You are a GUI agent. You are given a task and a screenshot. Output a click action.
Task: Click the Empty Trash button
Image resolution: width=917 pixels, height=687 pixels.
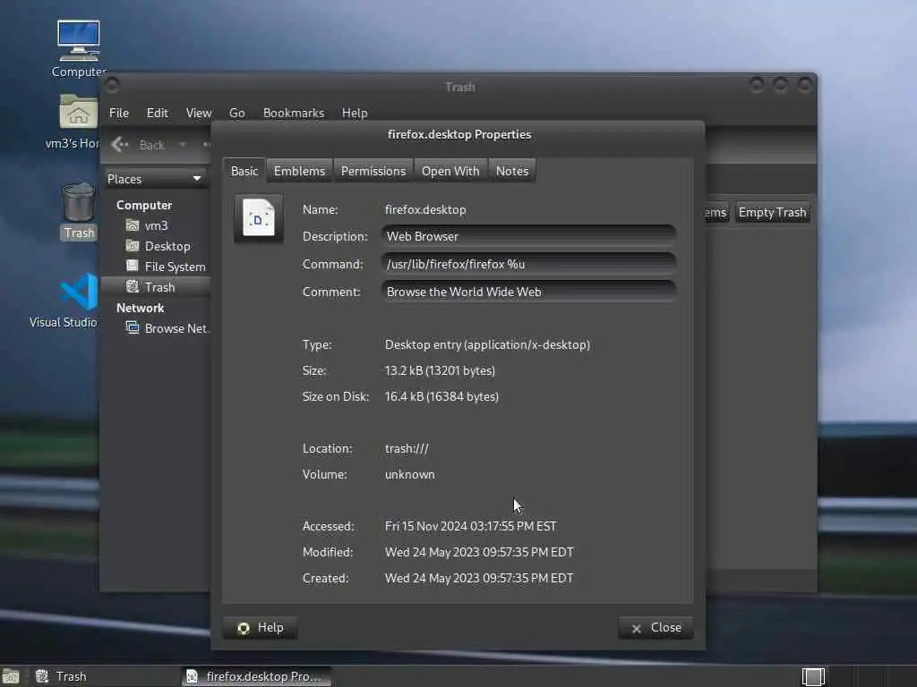[772, 212]
